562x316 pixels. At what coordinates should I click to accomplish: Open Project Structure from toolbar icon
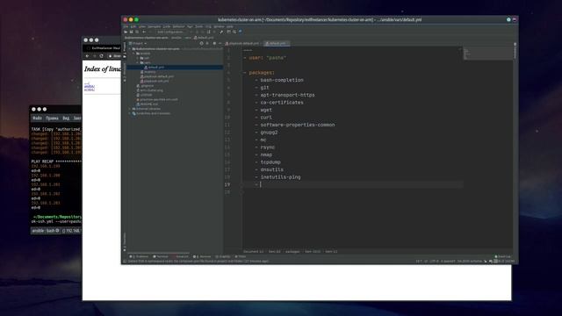[x=228, y=32]
